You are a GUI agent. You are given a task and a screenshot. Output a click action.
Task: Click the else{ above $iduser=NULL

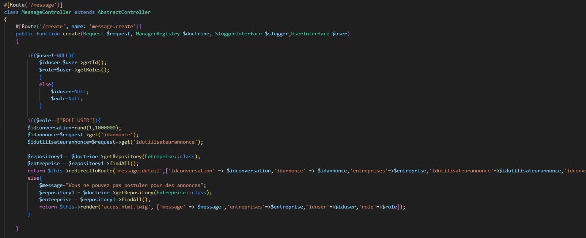point(46,84)
